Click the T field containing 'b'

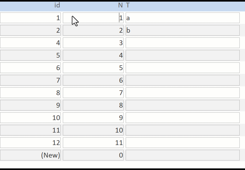click(x=182, y=30)
